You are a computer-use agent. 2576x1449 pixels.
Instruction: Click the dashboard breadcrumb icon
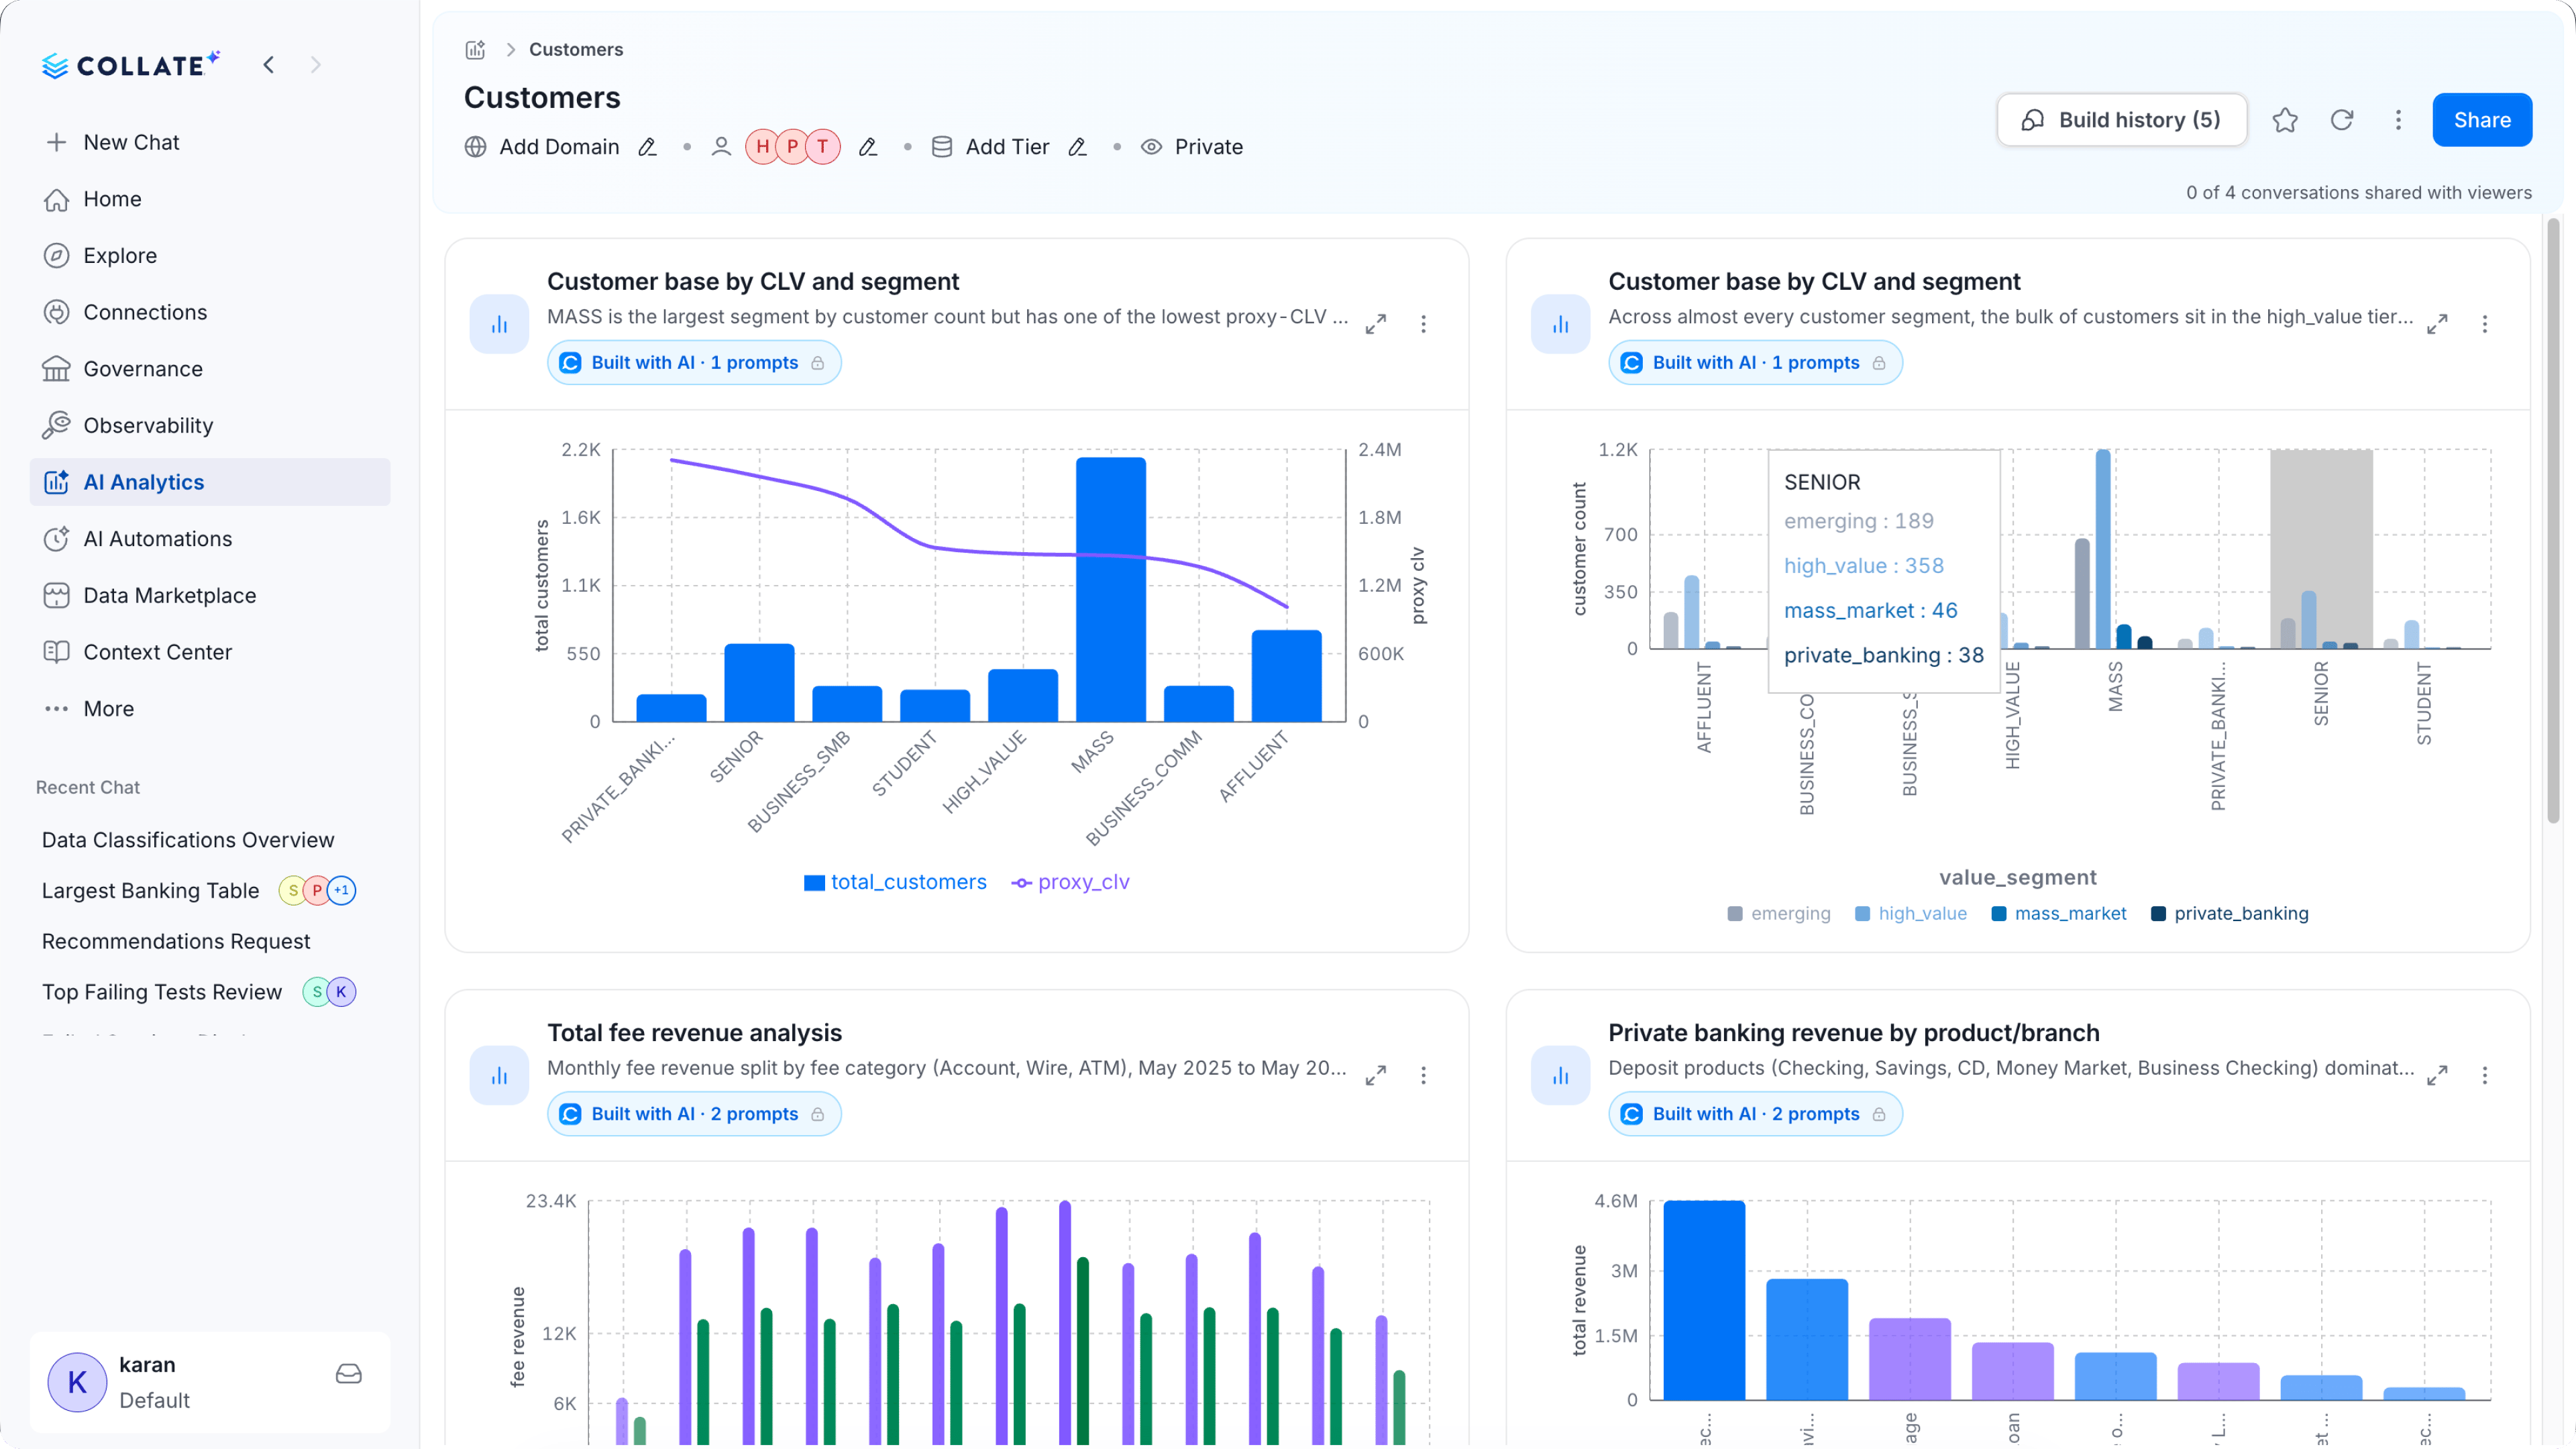click(475, 49)
